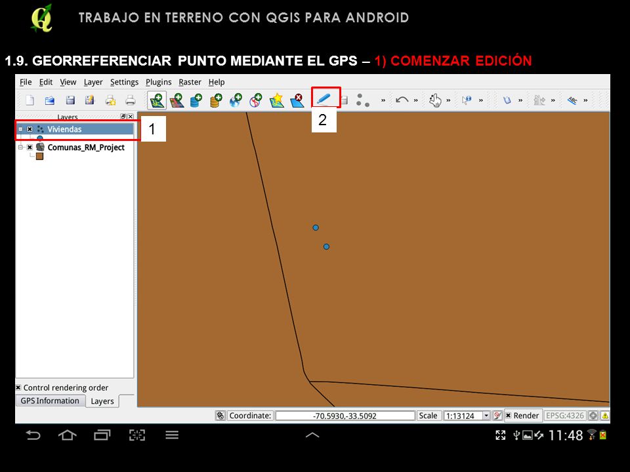Expand the » overflow after the Undo icon
This screenshot has width=630, height=472.
point(415,100)
